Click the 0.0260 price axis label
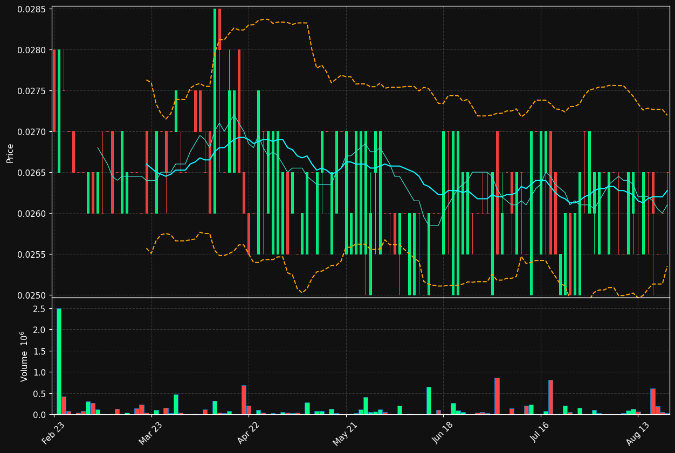This screenshot has height=453, width=675. click(x=32, y=214)
